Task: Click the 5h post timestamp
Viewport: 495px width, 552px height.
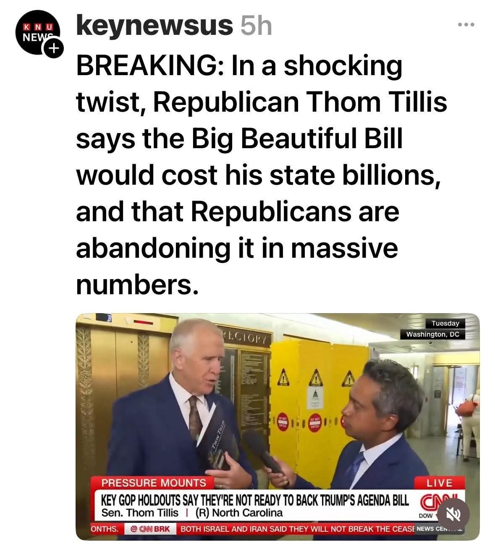Action: [x=256, y=26]
